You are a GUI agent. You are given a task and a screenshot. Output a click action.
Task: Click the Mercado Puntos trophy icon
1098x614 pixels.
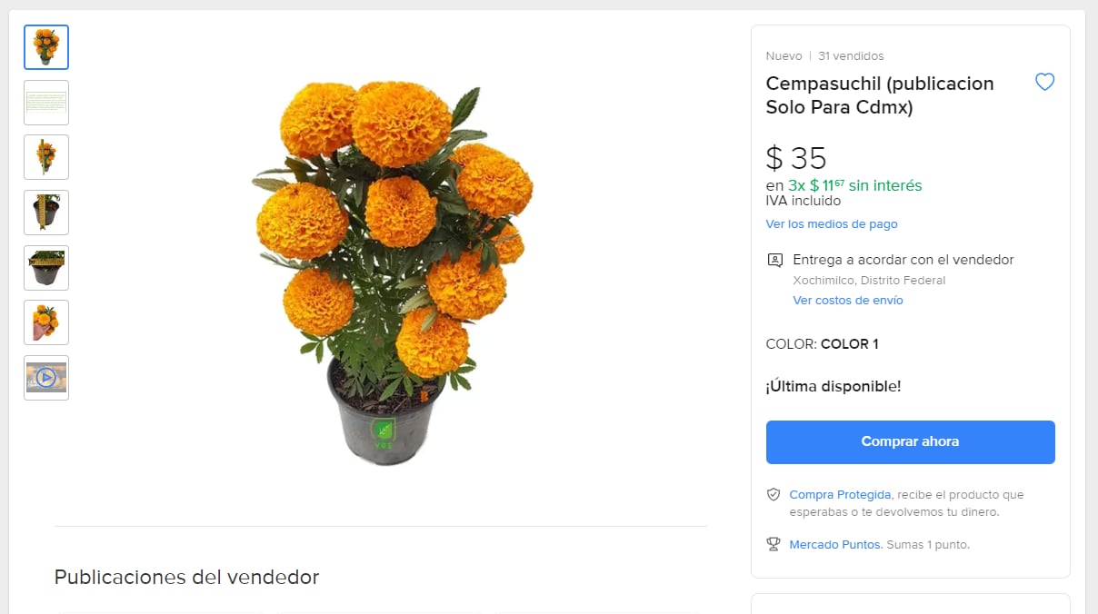[773, 543]
